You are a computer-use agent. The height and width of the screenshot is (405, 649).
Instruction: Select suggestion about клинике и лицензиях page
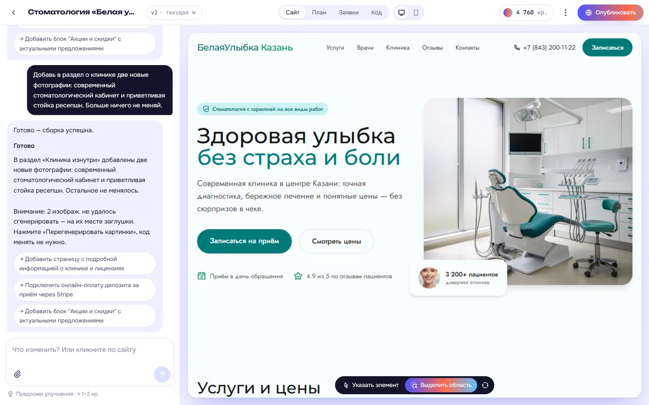[x=85, y=264]
